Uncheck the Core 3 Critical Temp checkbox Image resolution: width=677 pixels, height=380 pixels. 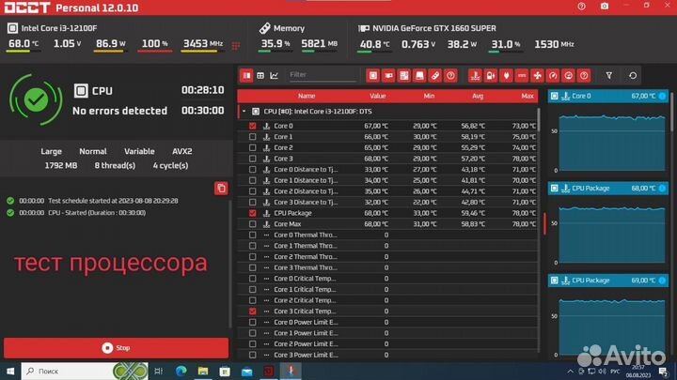tap(253, 312)
